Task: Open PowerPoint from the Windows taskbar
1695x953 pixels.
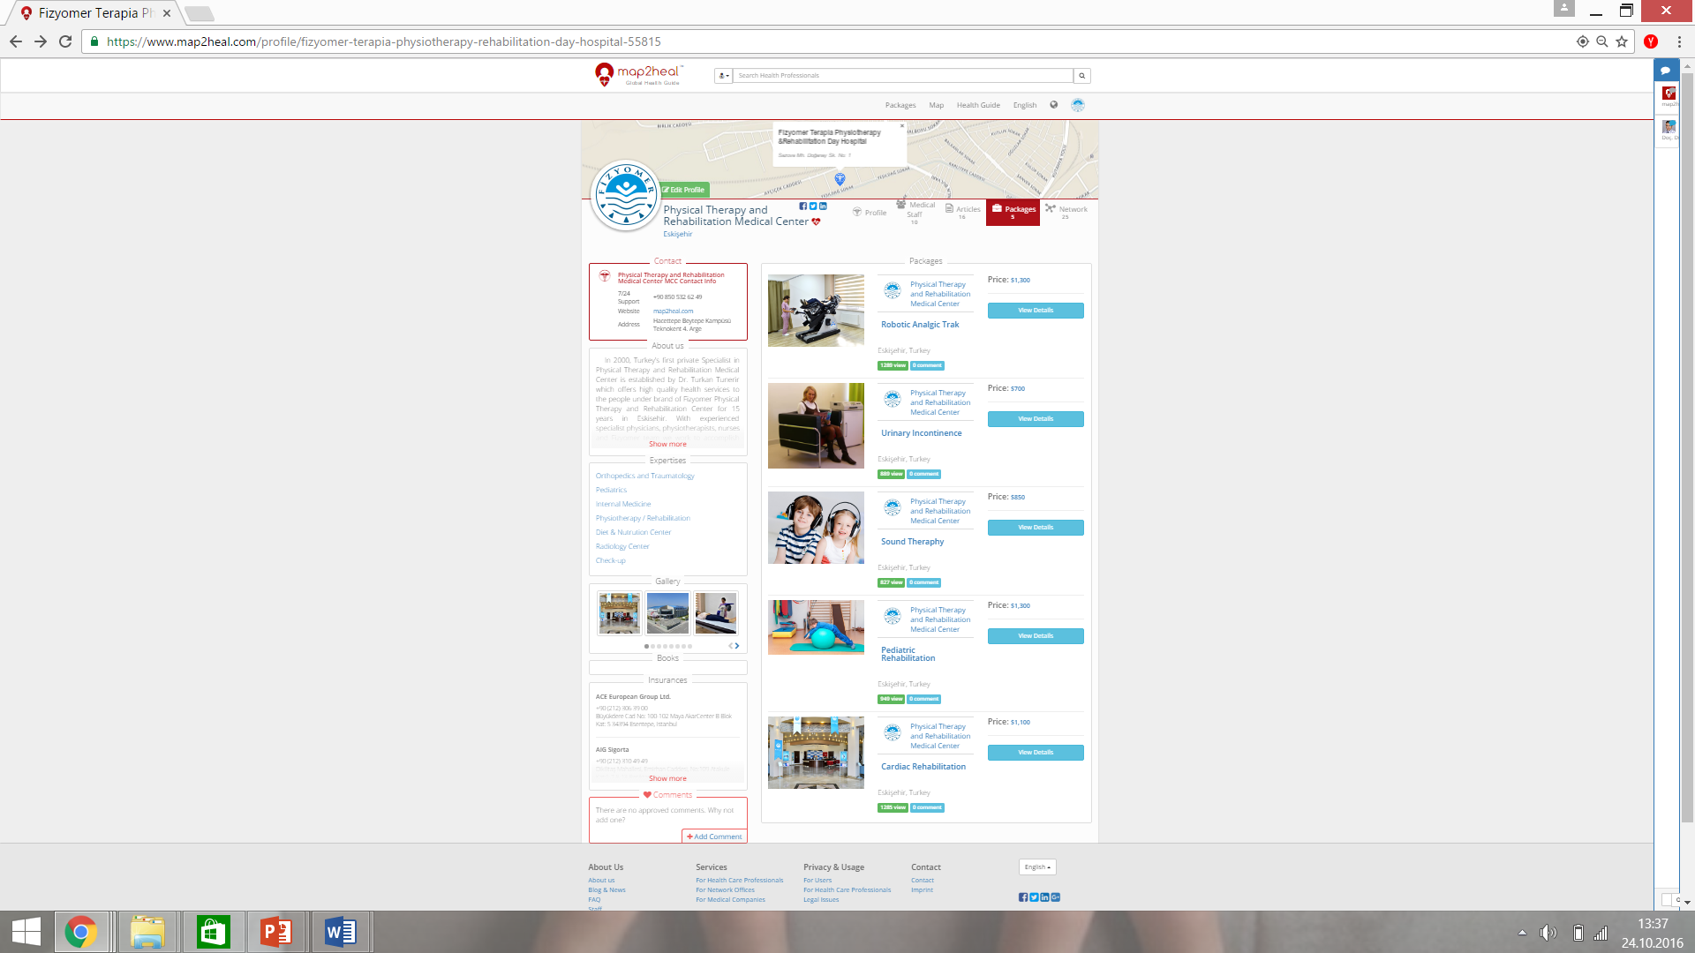Action: (276, 932)
